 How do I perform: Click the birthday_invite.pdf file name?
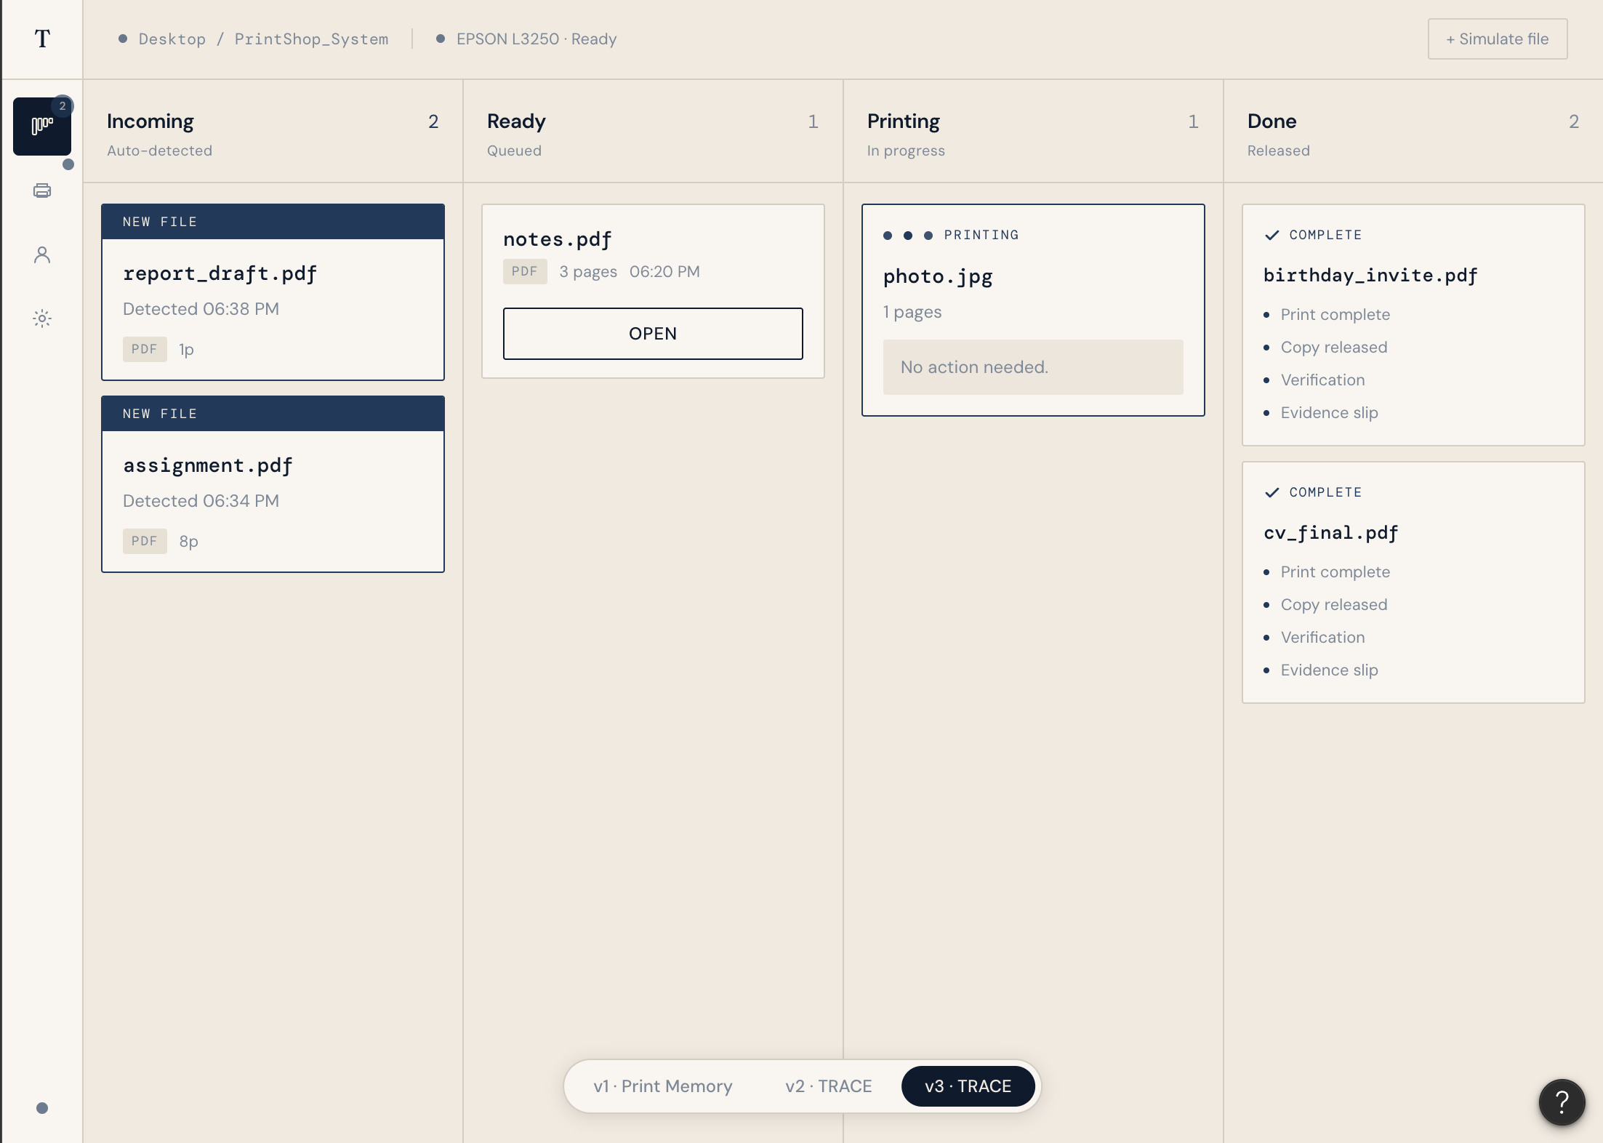[x=1370, y=276]
